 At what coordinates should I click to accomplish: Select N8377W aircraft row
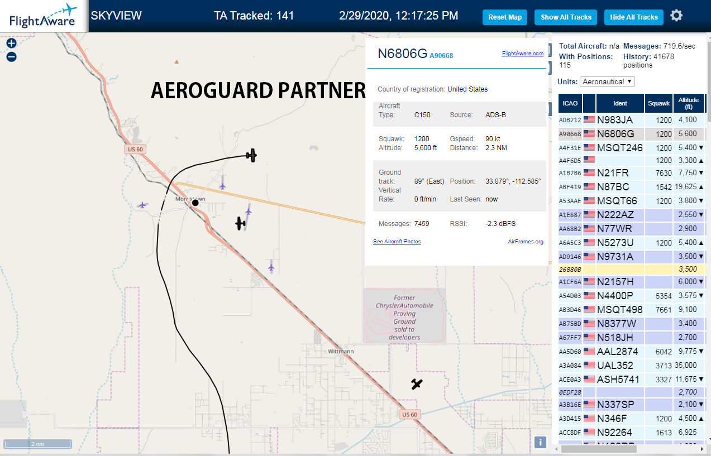(x=632, y=323)
